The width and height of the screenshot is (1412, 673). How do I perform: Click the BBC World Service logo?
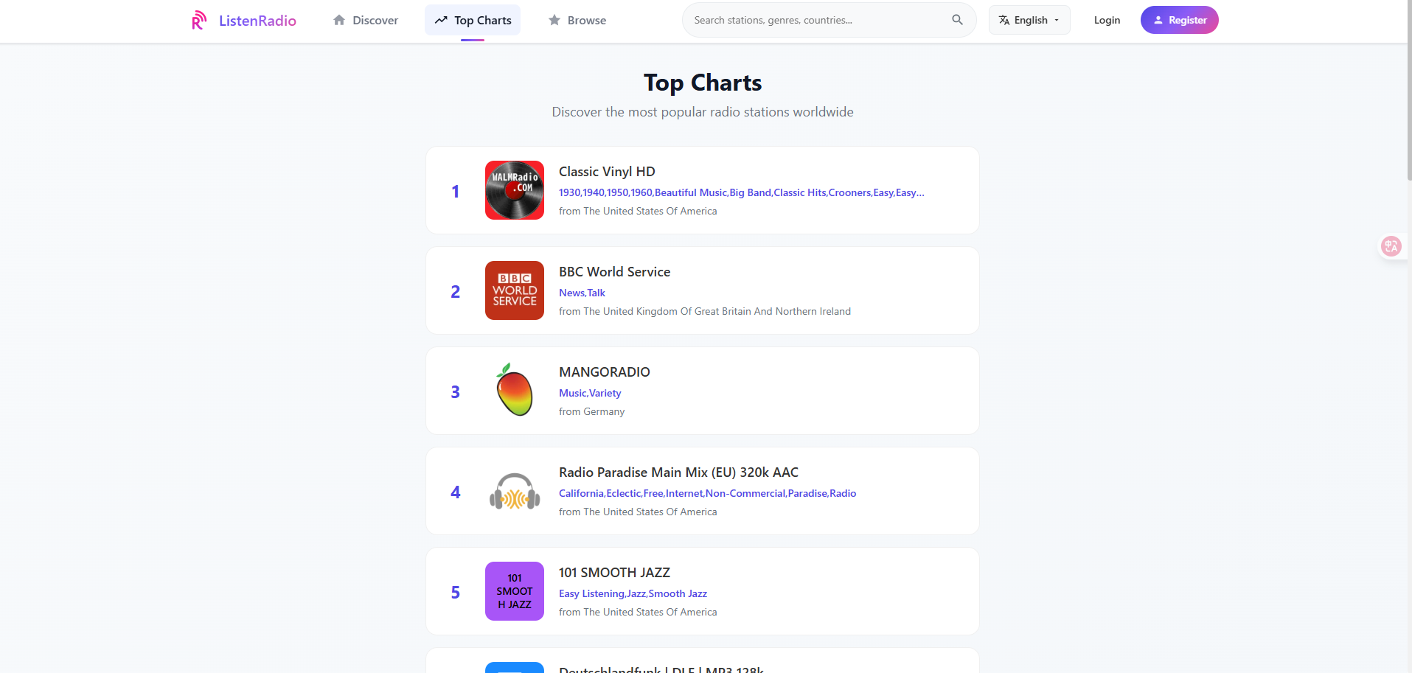point(515,290)
